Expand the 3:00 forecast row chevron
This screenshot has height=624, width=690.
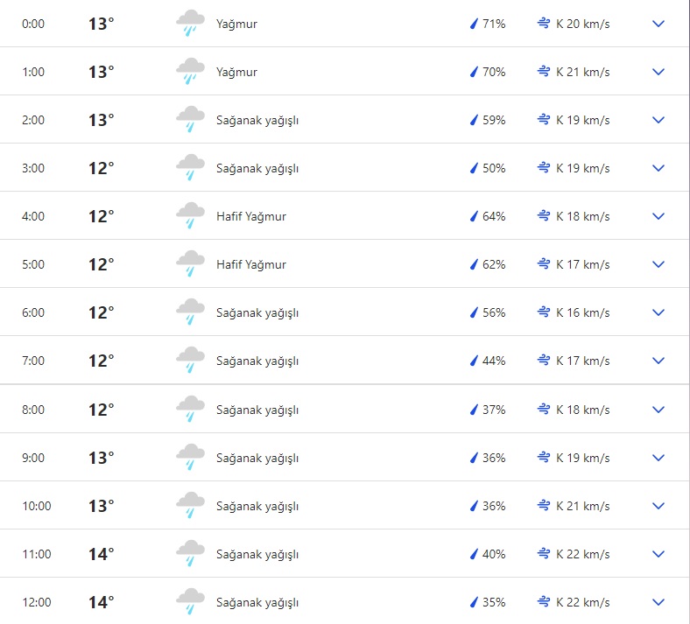[658, 168]
